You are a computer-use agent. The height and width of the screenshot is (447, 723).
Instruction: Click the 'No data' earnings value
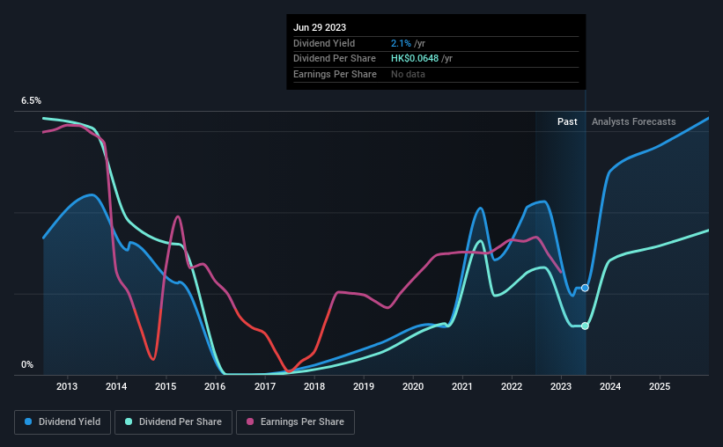(408, 74)
